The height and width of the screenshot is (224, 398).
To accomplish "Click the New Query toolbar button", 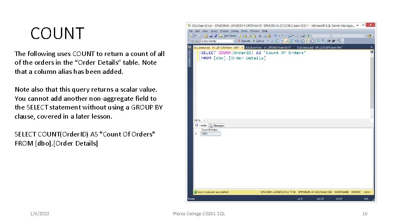I will (228, 36).
